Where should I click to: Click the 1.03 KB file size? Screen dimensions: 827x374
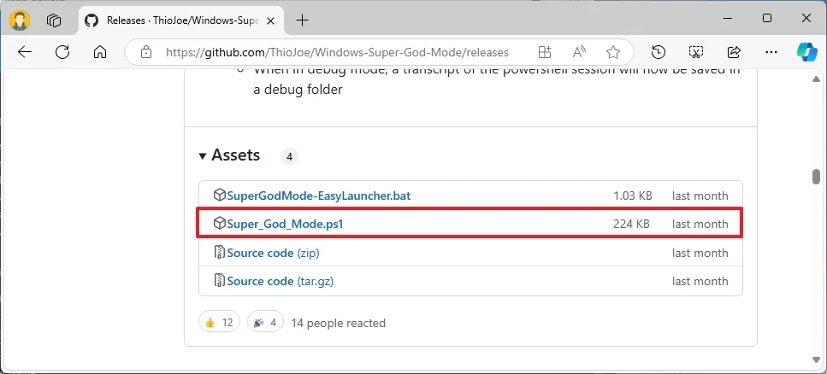tap(633, 196)
